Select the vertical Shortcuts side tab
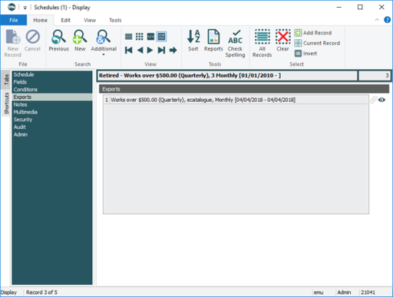This screenshot has width=393, height=297. 6,103
